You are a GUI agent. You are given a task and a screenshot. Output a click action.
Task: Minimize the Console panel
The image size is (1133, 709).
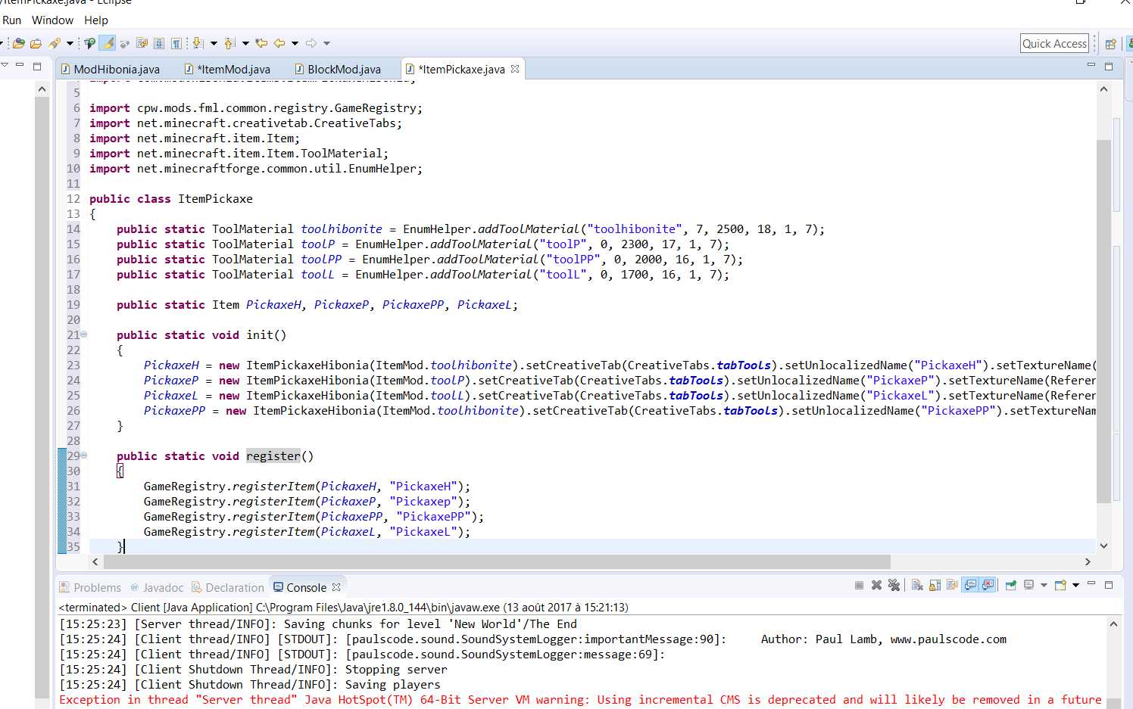pyautogui.click(x=1091, y=583)
